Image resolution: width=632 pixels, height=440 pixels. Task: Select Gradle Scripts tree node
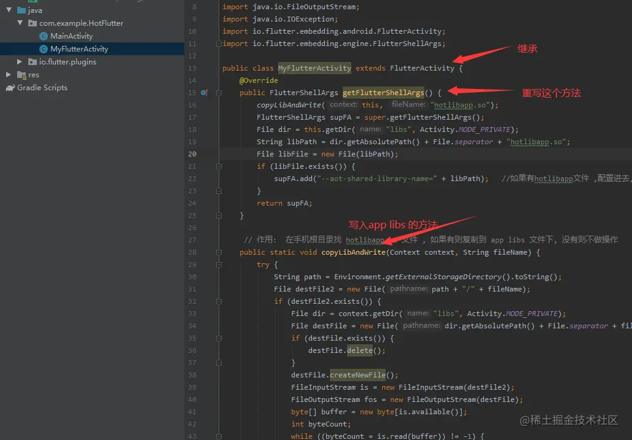click(x=42, y=88)
